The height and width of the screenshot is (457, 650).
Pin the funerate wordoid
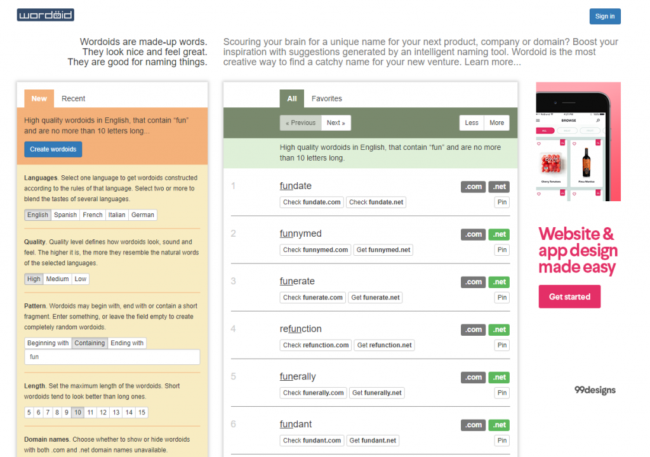coord(501,298)
